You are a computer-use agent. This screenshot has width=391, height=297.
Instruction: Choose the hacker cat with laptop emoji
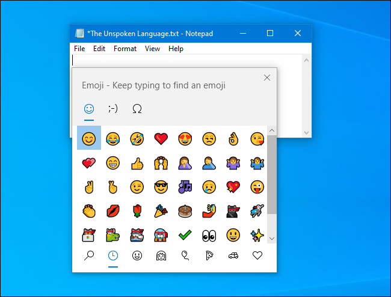click(x=89, y=235)
